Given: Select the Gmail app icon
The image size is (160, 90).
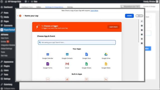Looking at the screenshot, I should [67, 64].
